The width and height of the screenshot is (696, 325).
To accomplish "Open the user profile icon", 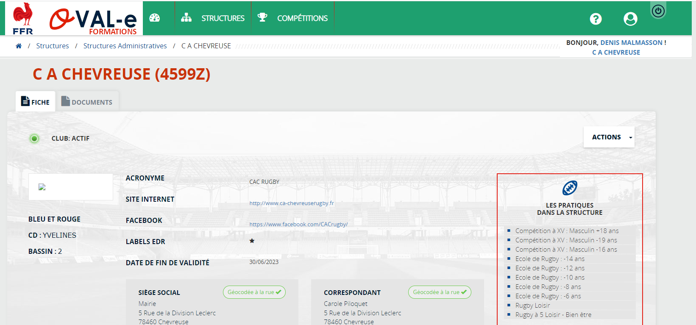I will click(630, 19).
